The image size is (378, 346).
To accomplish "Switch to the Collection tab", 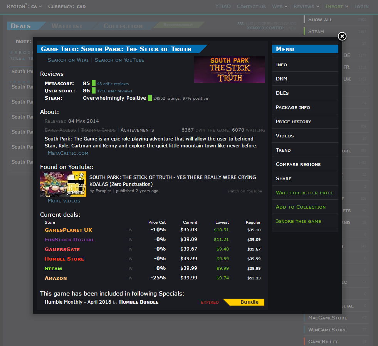I will (123, 26).
